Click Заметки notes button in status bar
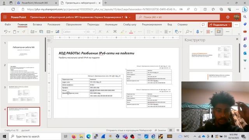 click(x=161, y=130)
